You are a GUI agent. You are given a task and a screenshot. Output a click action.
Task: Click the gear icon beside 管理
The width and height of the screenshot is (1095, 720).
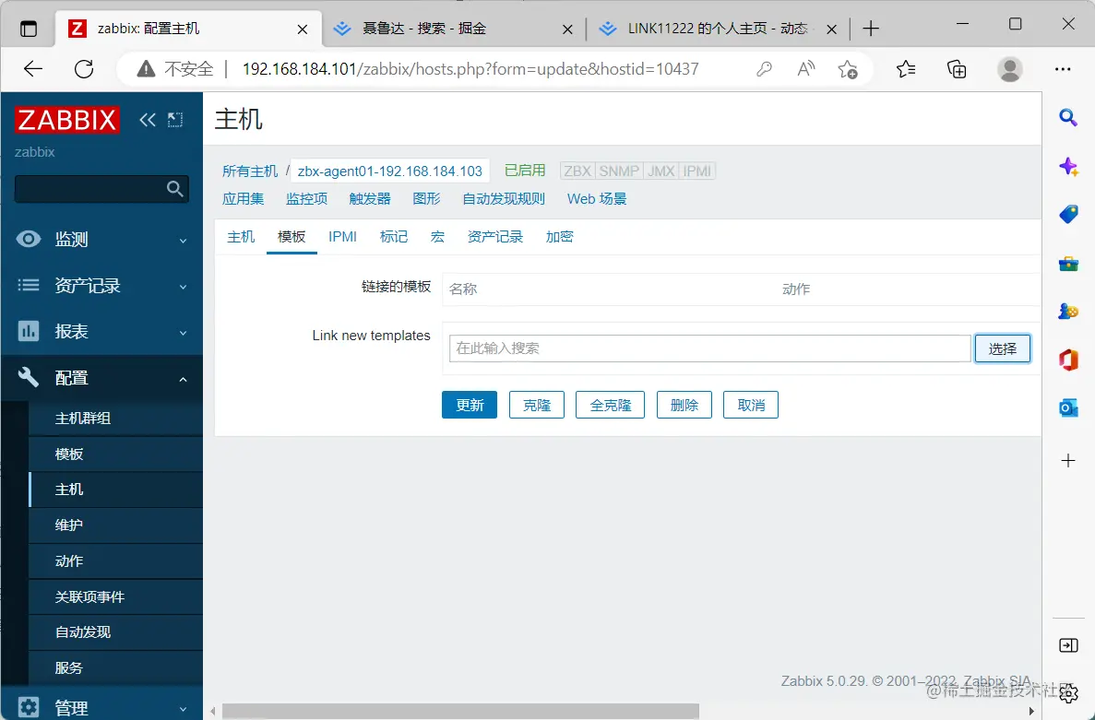(x=29, y=707)
